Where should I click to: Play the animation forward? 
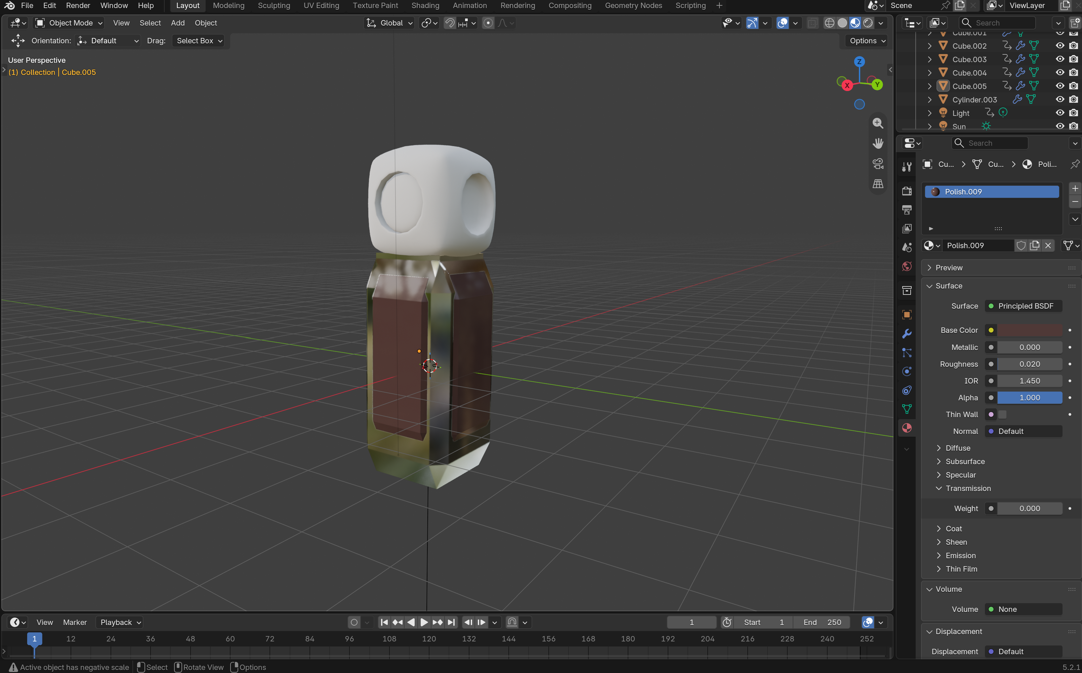pyautogui.click(x=424, y=622)
